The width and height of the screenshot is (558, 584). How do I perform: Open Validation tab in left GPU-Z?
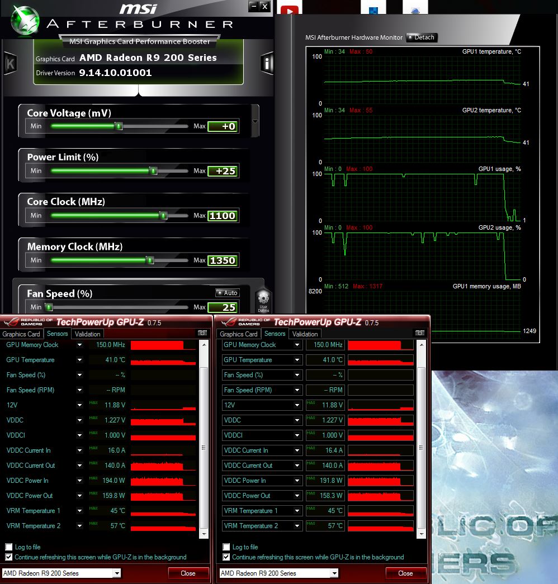[88, 334]
